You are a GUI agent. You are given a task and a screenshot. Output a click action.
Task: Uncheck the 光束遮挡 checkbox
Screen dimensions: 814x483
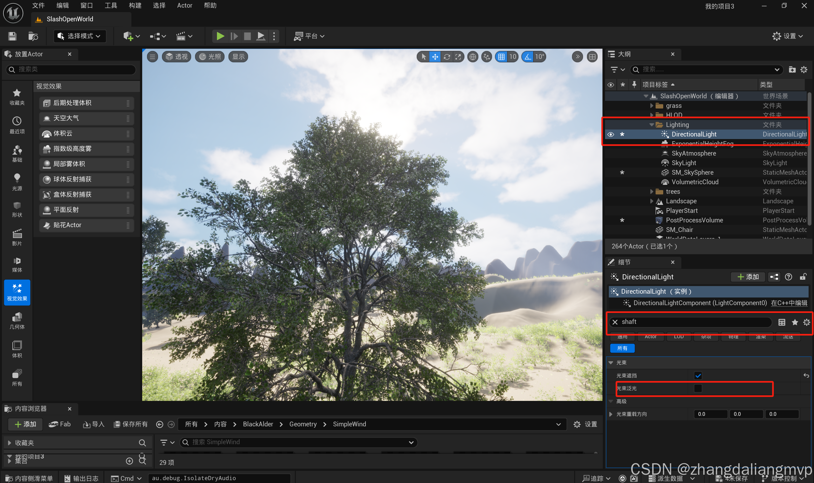pos(698,375)
